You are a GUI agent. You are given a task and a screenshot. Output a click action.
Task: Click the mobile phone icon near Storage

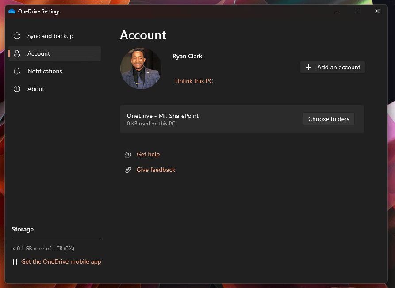(15, 262)
